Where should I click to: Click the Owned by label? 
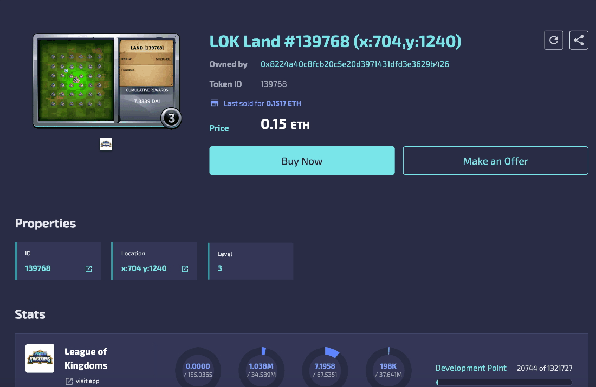tap(229, 64)
